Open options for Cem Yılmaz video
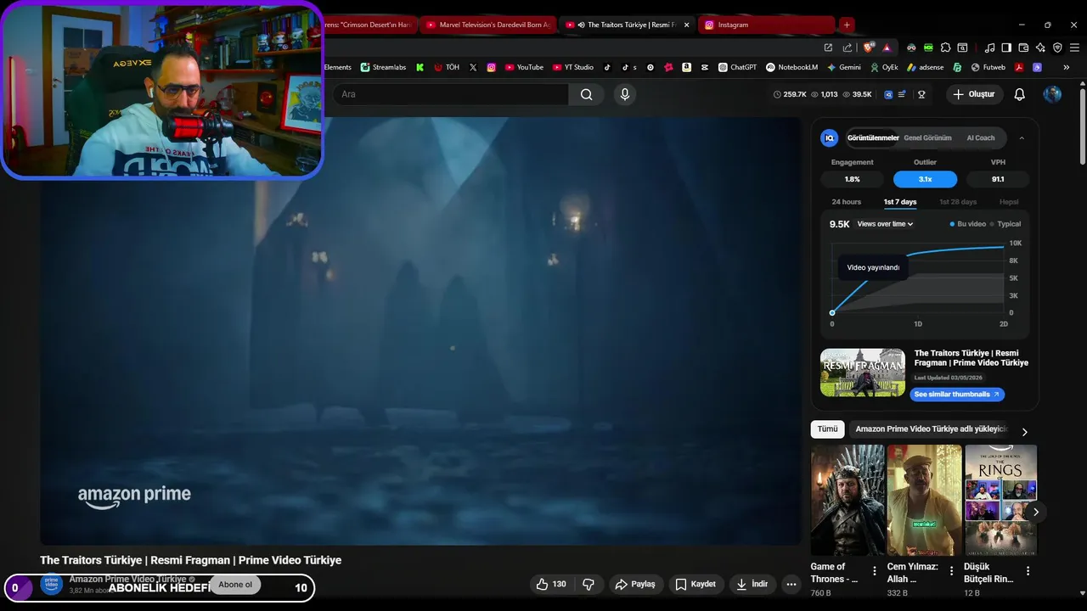 click(951, 571)
